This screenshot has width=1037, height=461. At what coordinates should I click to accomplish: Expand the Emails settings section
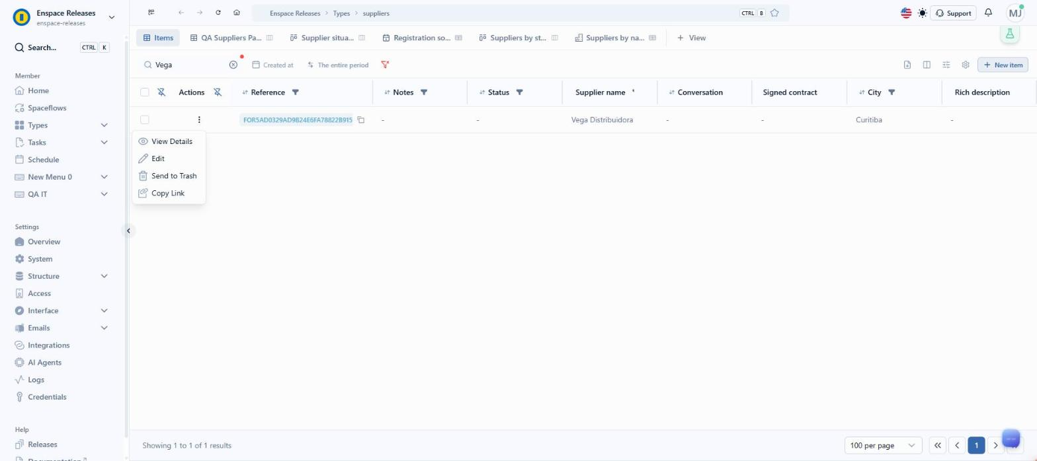(x=104, y=328)
